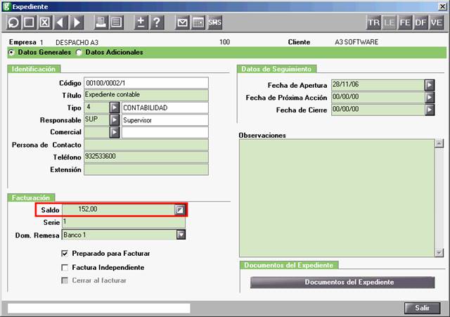Open Fecha de Cierre date picker arrow
The height and width of the screenshot is (317, 450).
[430, 110]
